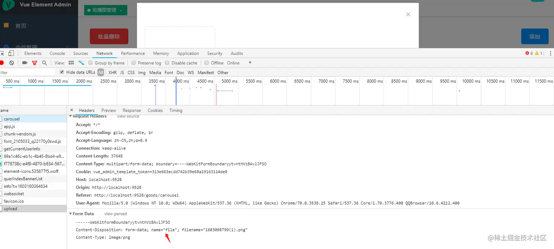The width and height of the screenshot is (554, 249).
Task: Enable Preserve log checkbox
Action: (x=134, y=63)
